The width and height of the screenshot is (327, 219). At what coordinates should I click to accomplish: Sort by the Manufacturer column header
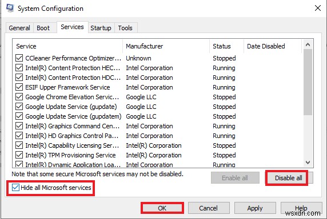(x=166, y=46)
